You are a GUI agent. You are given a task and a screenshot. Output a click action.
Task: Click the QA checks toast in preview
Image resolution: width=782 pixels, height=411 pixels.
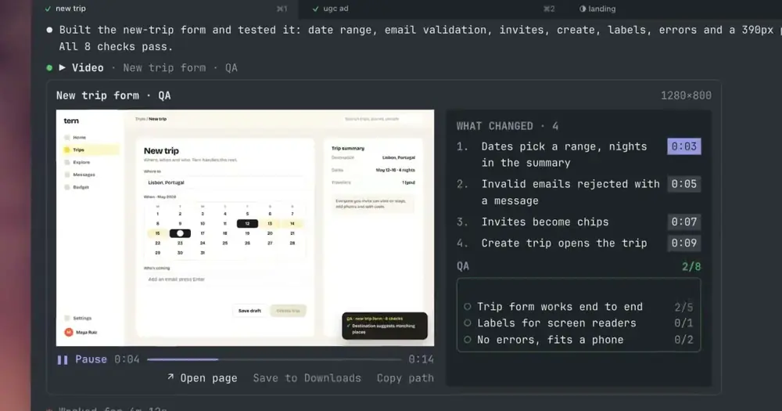coord(385,326)
